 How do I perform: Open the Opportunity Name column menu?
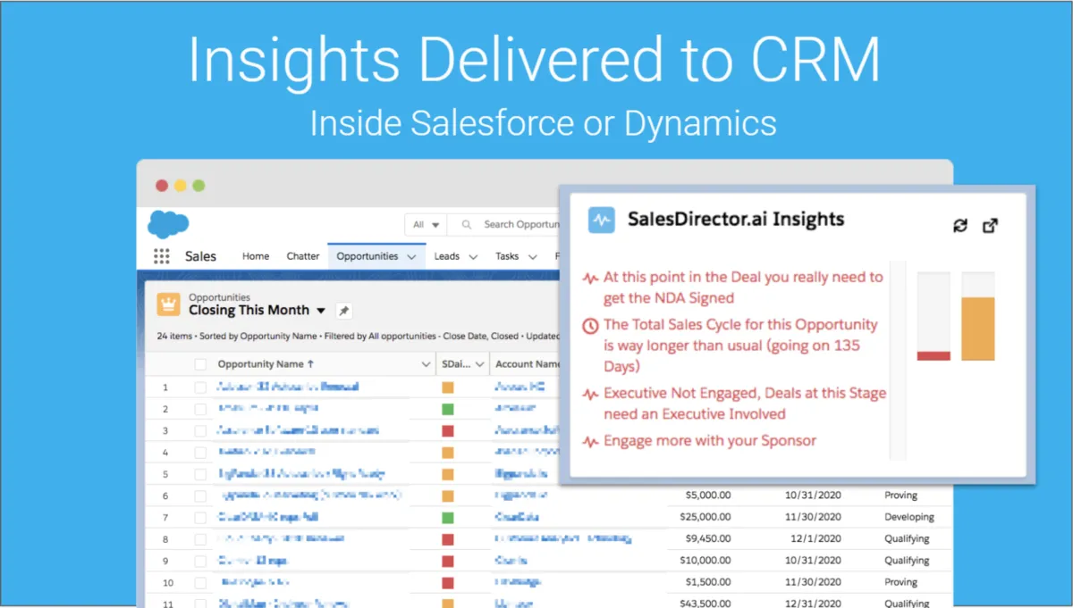pyautogui.click(x=426, y=364)
